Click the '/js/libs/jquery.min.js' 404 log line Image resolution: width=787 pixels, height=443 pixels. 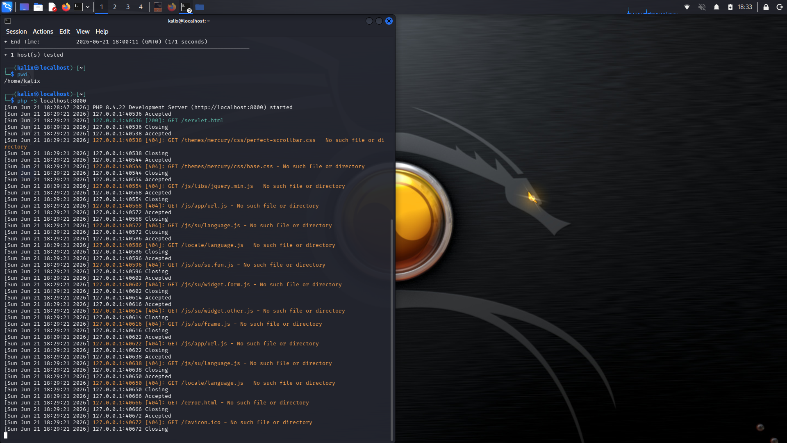(x=175, y=186)
